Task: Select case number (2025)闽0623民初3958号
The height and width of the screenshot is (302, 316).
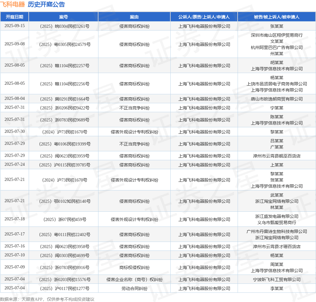Action: (65, 247)
